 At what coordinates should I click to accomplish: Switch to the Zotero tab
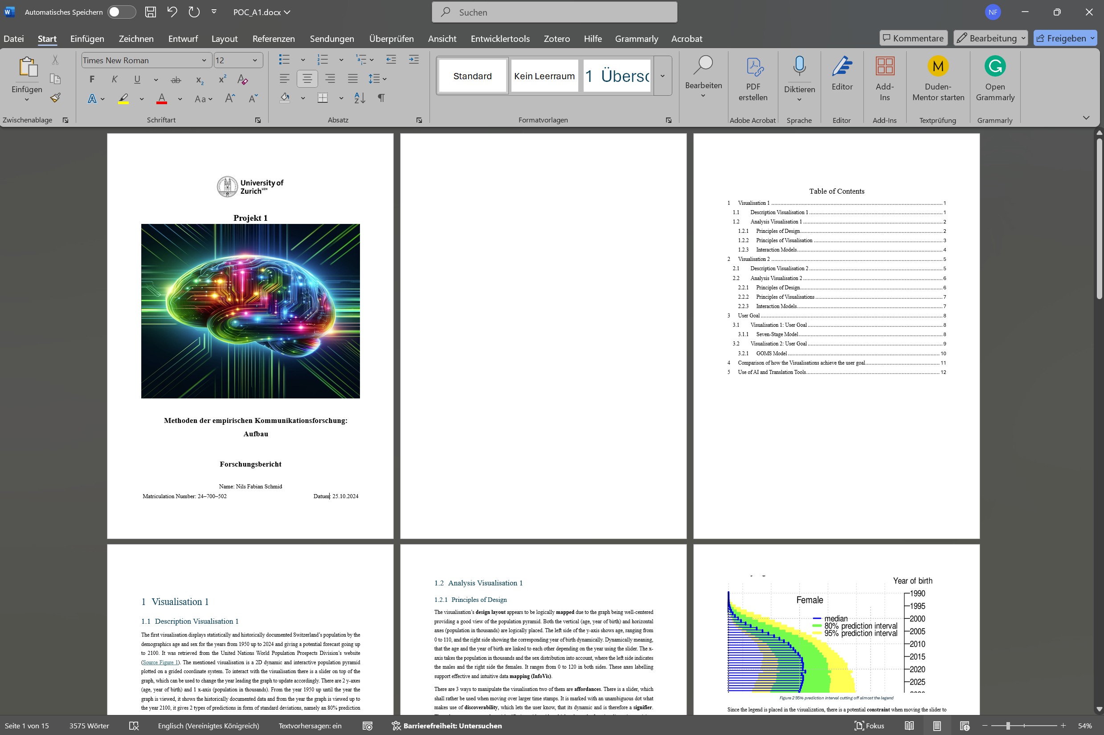tap(557, 39)
